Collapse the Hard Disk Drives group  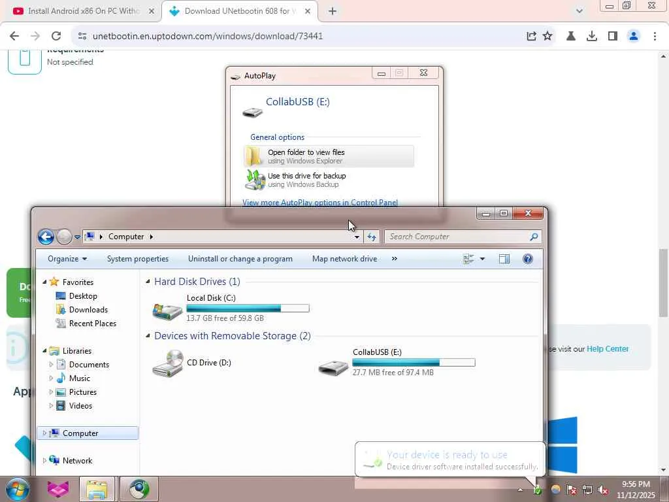point(148,281)
